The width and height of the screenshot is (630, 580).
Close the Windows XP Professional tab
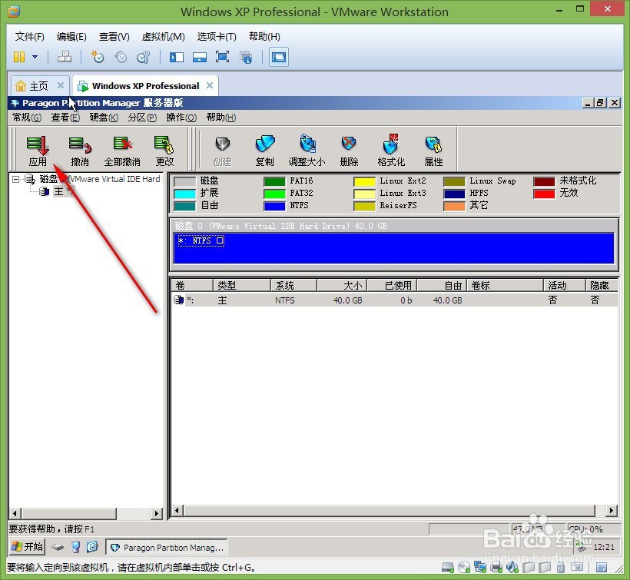coord(209,85)
